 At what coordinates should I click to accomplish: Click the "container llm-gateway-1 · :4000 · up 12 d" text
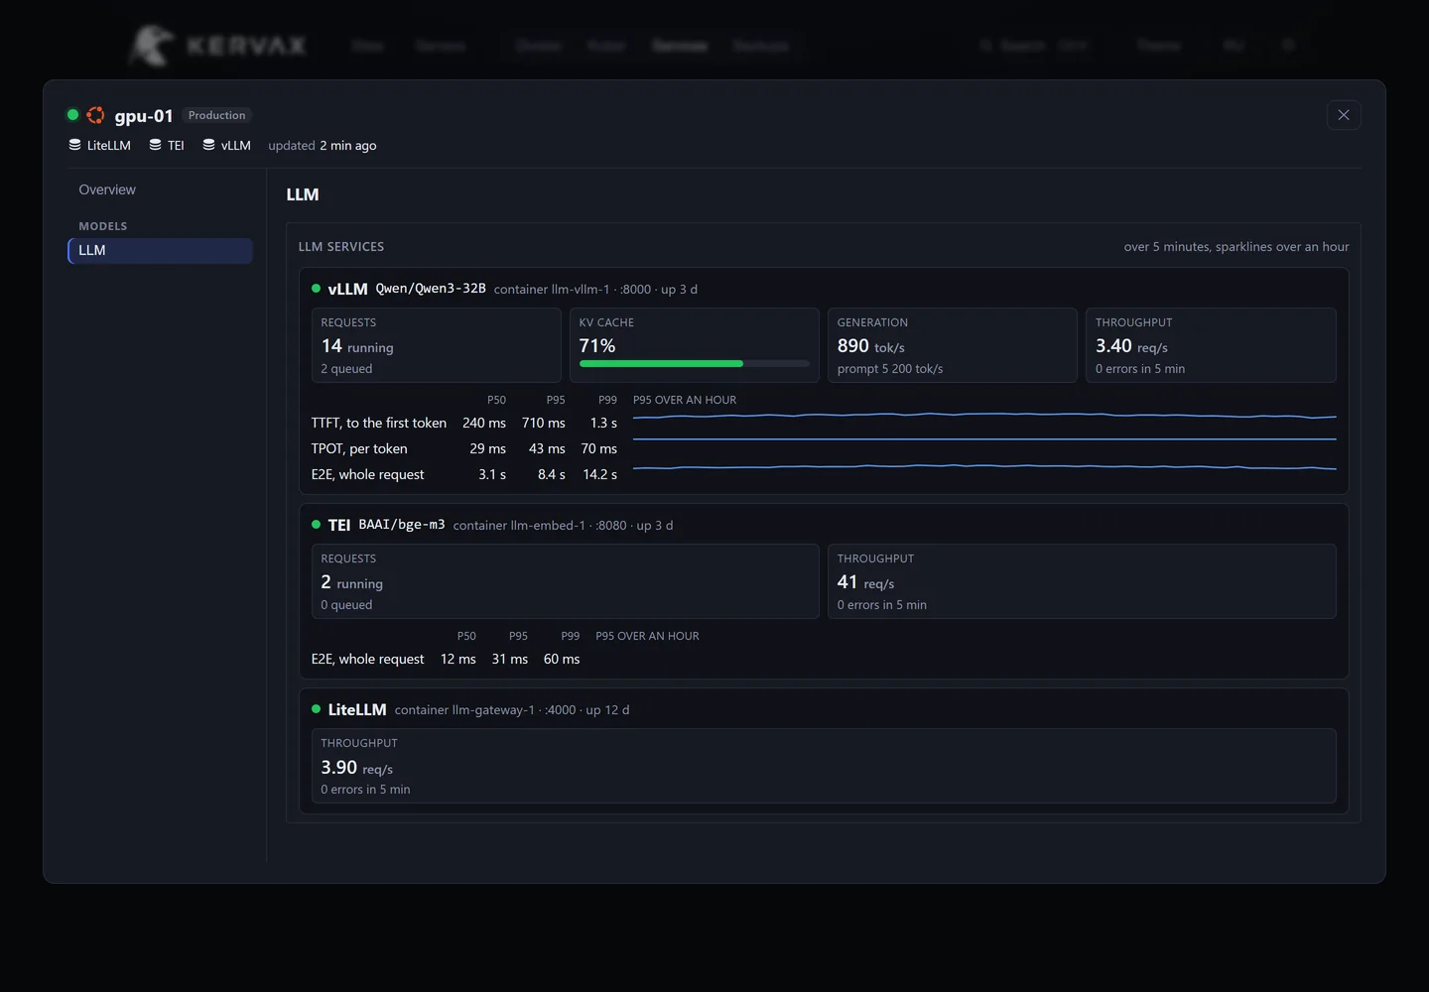pos(512,710)
